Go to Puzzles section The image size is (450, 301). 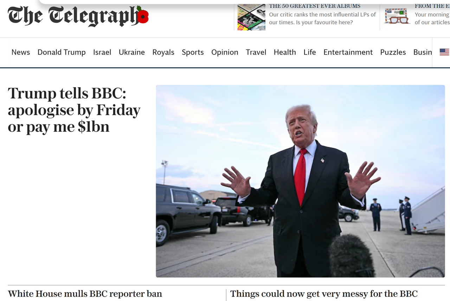pyautogui.click(x=393, y=52)
